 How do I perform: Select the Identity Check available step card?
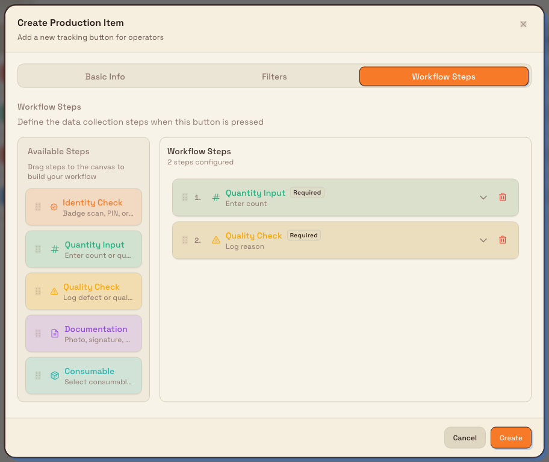pyautogui.click(x=84, y=207)
